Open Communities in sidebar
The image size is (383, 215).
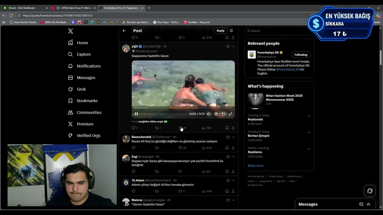[x=85, y=113]
